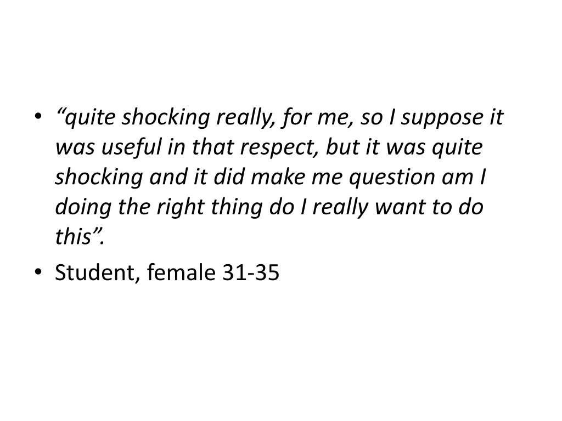Place cursor on the word 'question'
Image resolution: width=562 pixels, height=421 pixels.
[x=392, y=178]
